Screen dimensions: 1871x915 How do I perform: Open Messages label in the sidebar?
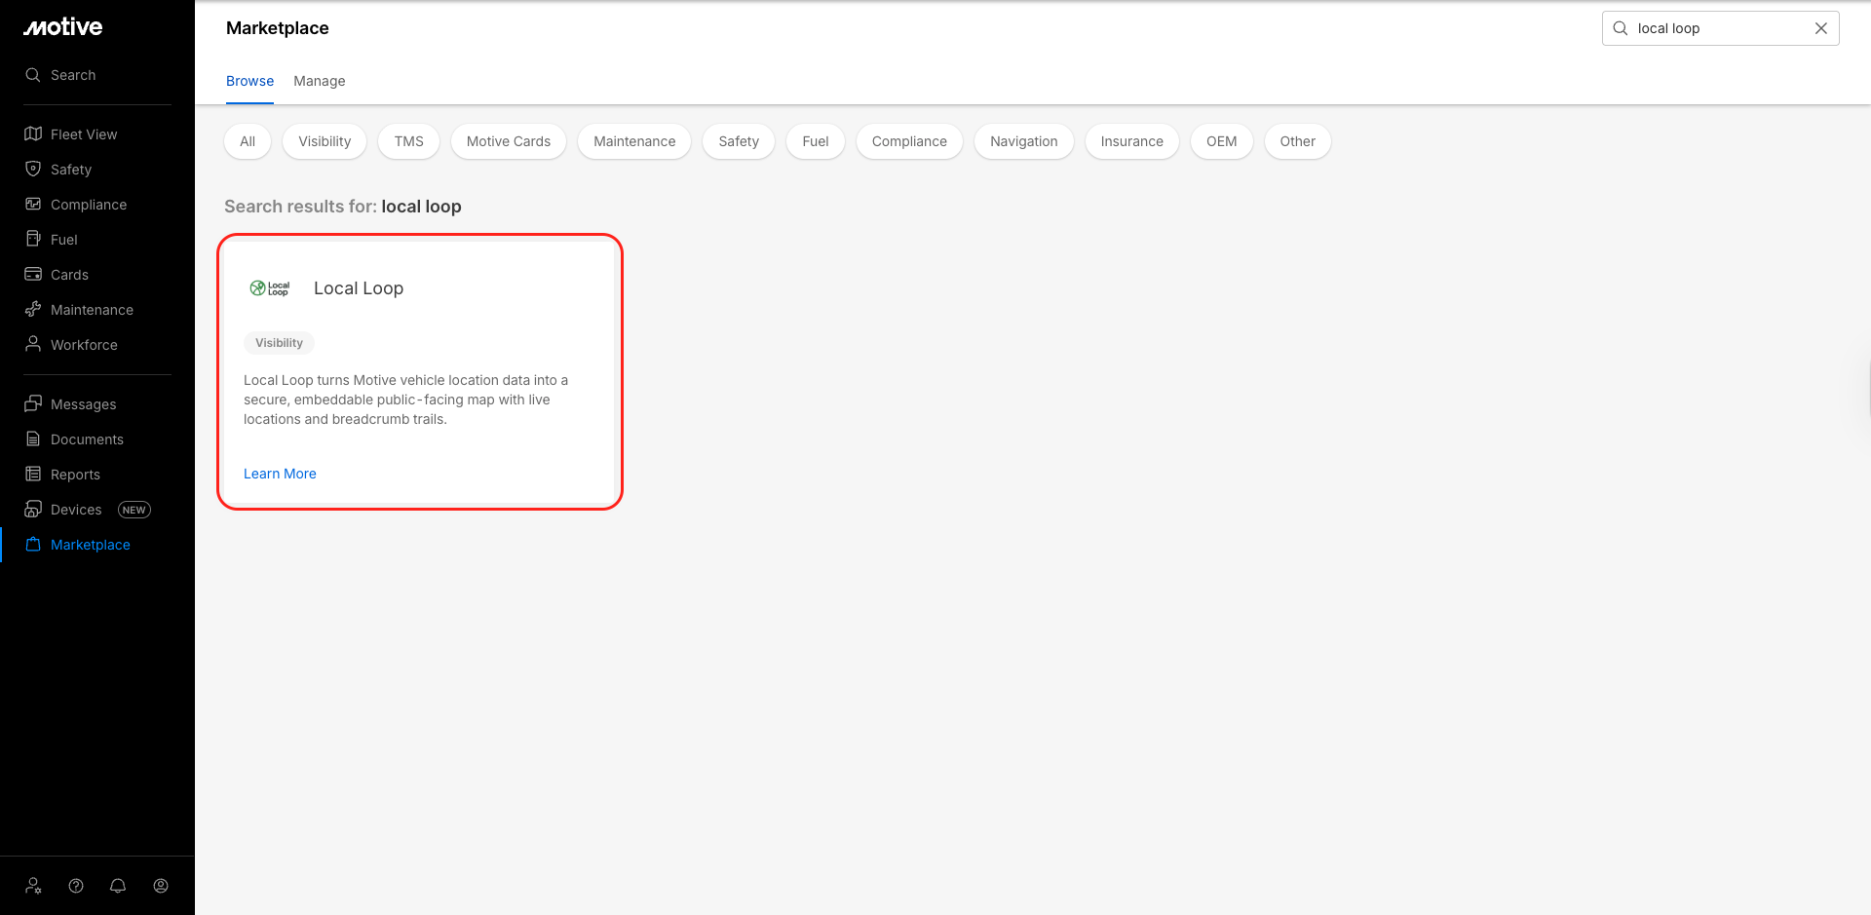pos(83,404)
